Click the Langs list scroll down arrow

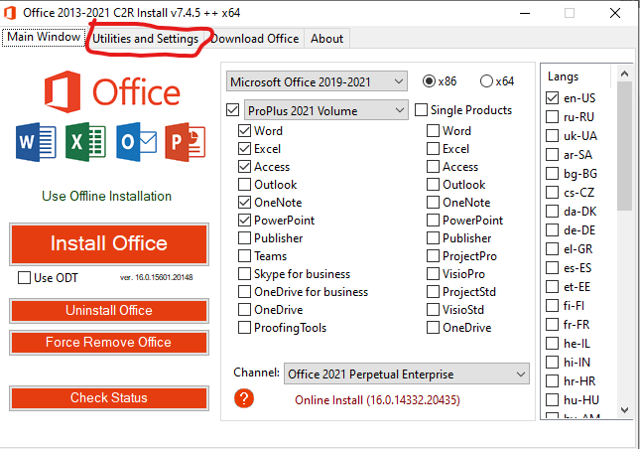coord(624,410)
